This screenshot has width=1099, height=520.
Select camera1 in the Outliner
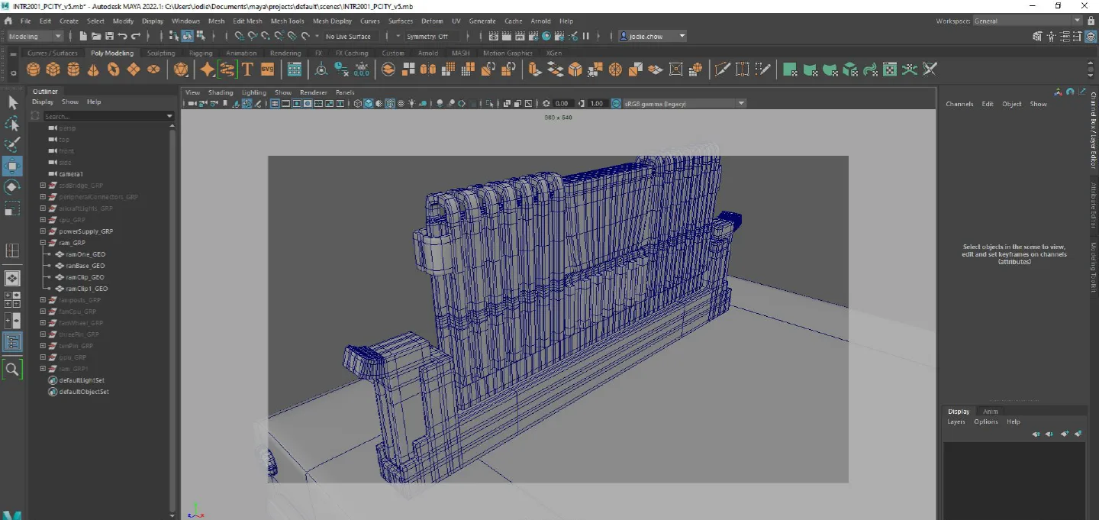click(x=71, y=174)
